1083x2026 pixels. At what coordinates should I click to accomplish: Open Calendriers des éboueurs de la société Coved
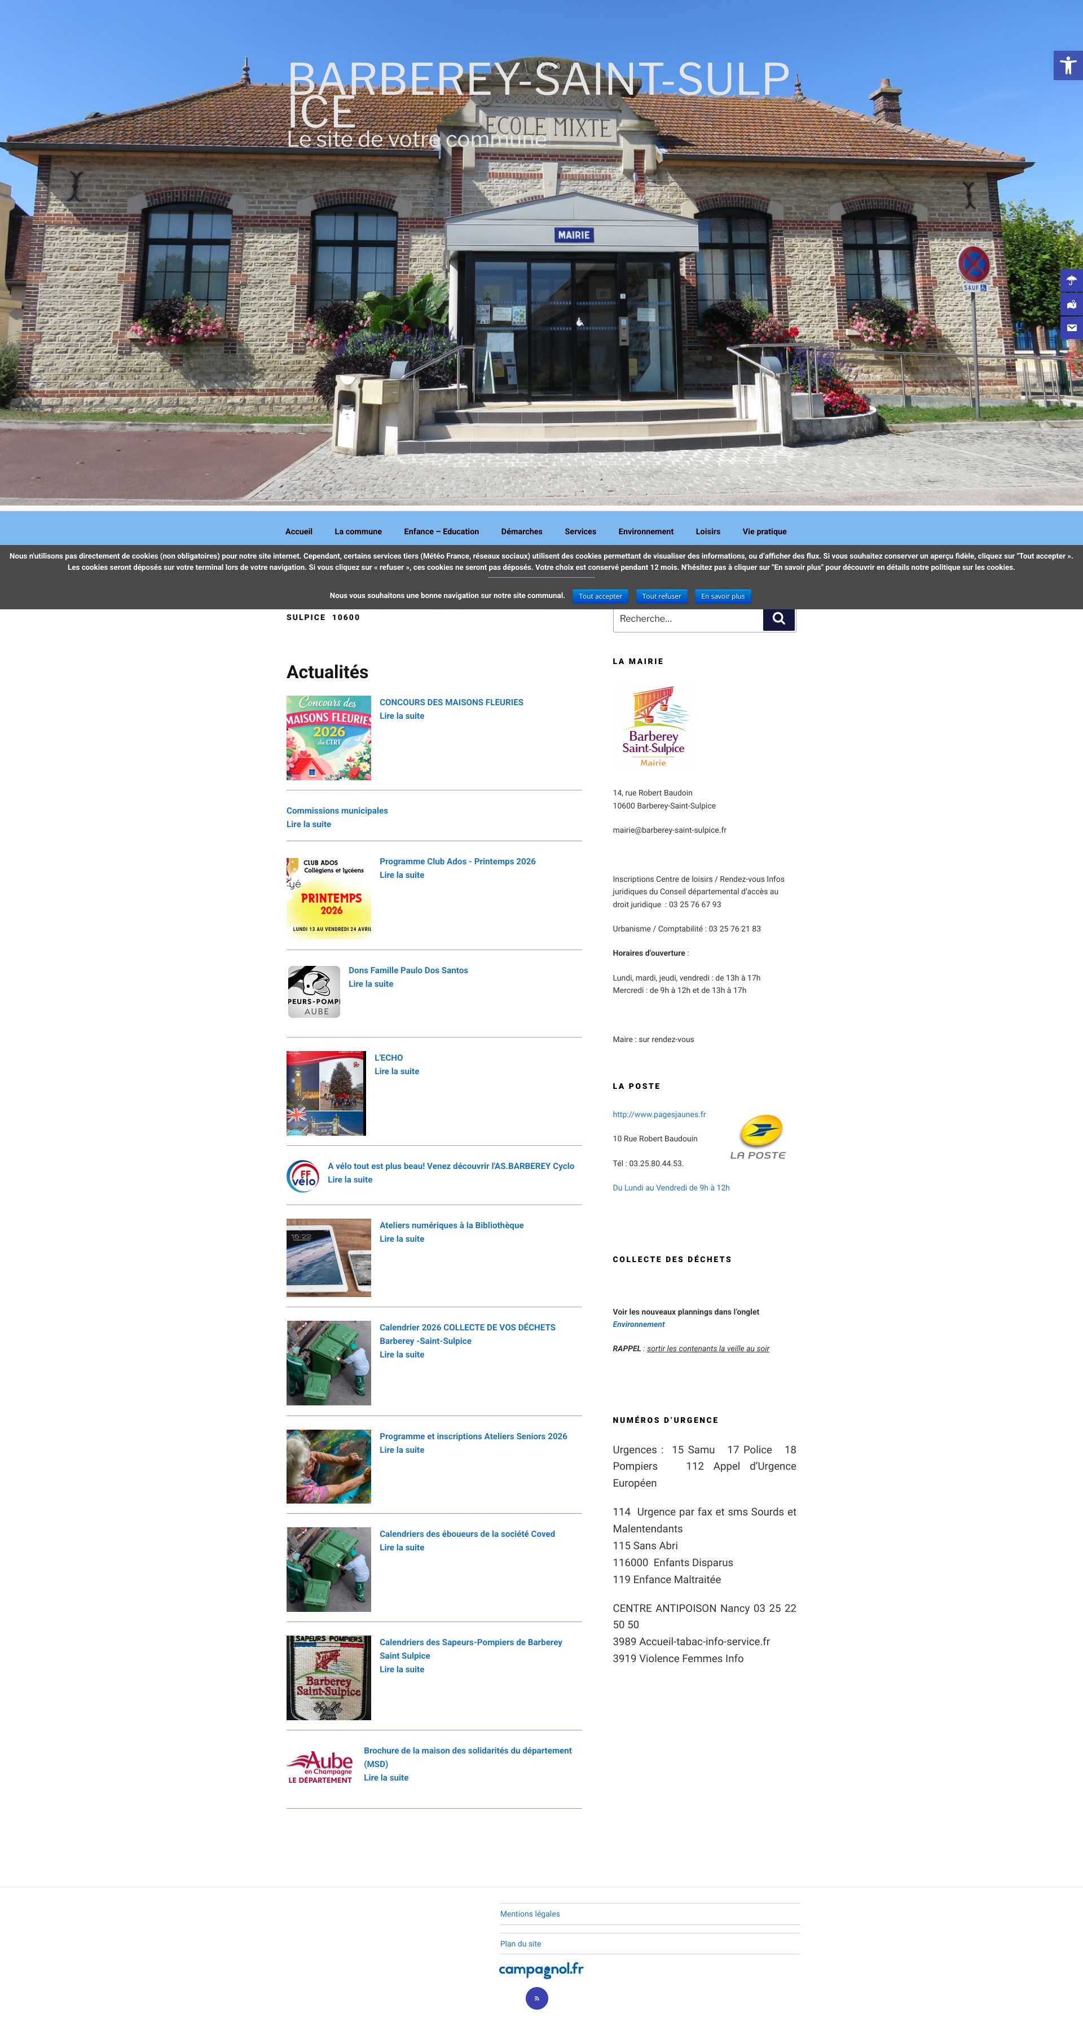(x=467, y=1533)
